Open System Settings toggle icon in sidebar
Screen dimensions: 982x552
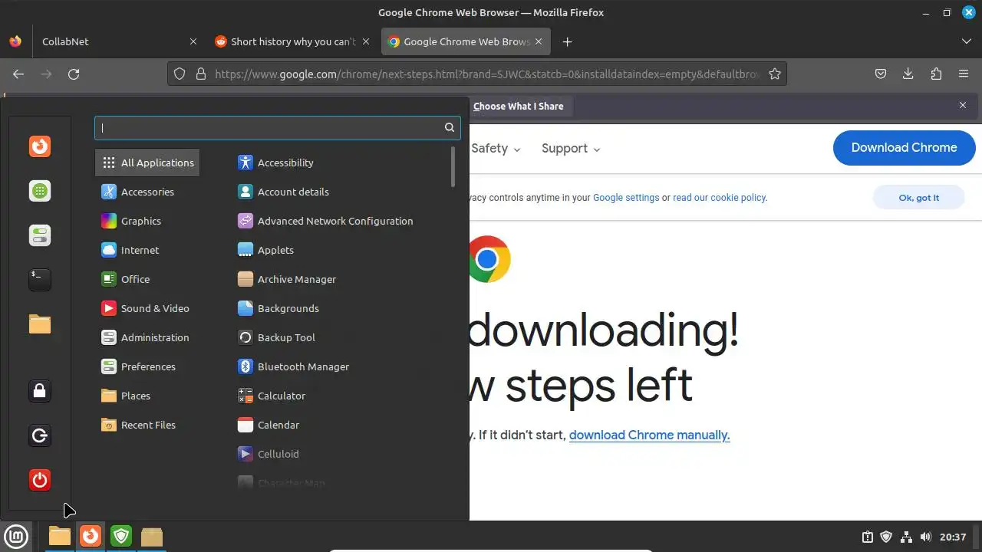coord(40,235)
